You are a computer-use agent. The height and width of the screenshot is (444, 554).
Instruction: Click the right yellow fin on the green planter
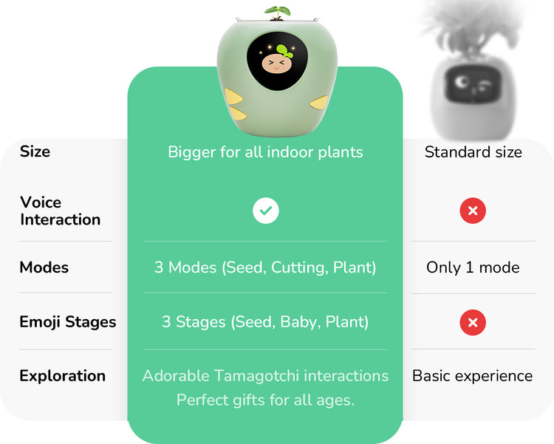(318, 100)
